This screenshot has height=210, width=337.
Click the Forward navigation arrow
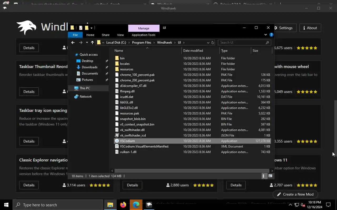pyautogui.click(x=81, y=43)
